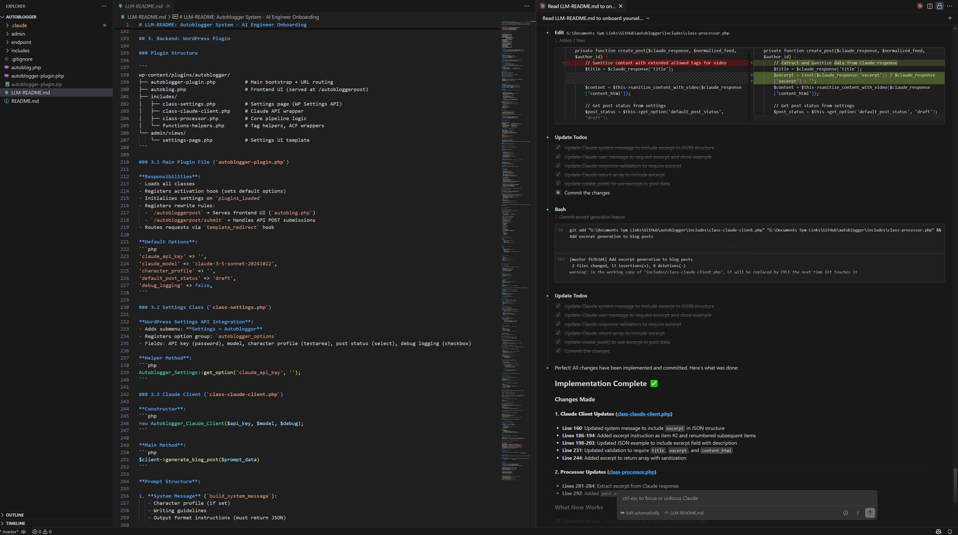Screen dimensions: 958x535
Task: Click checkbox for first 'Update create_post()' todo
Action: [558, 183]
